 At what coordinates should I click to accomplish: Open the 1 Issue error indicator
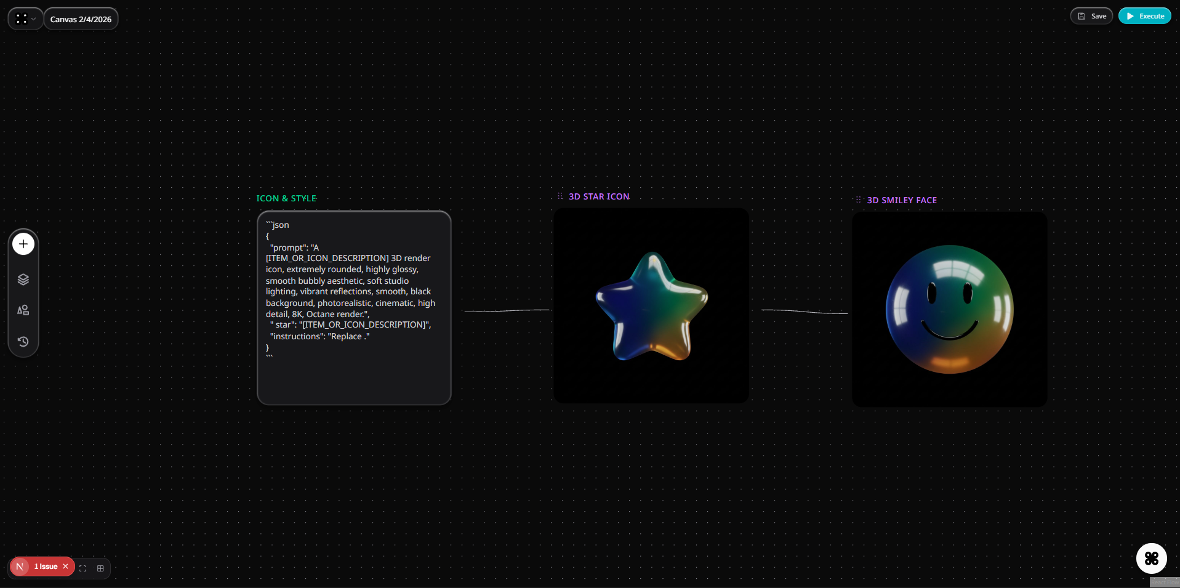46,566
